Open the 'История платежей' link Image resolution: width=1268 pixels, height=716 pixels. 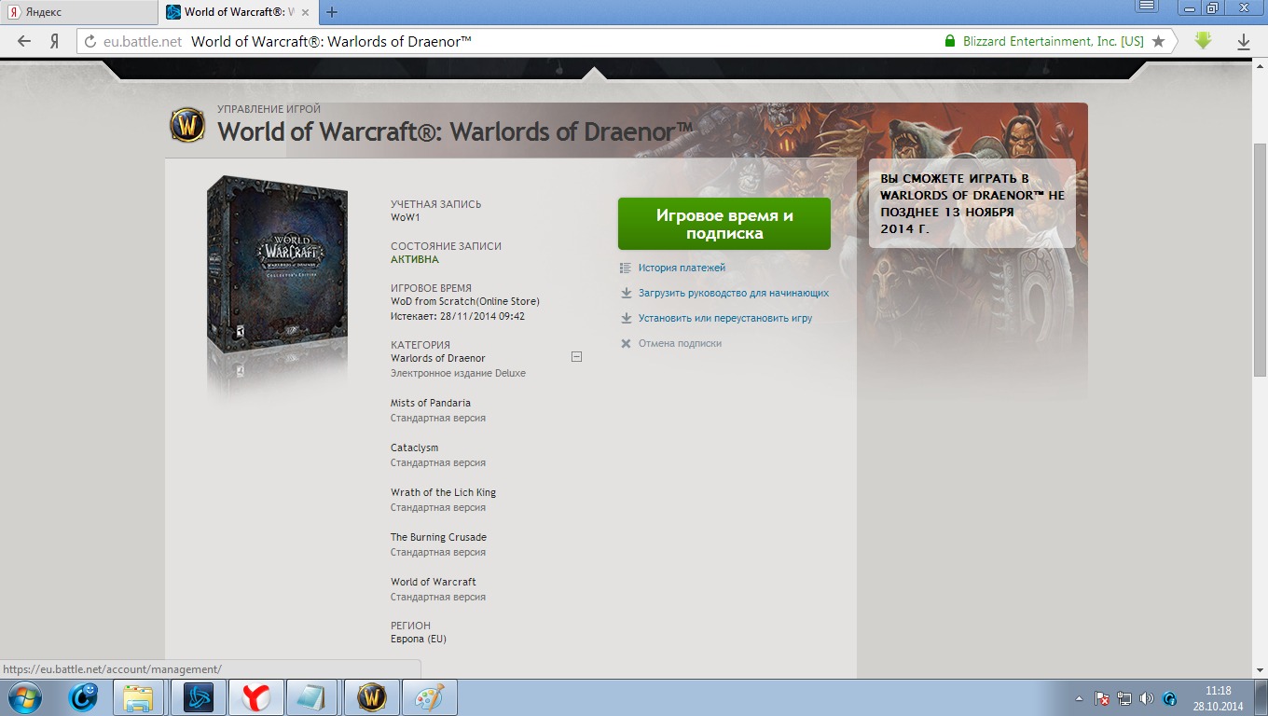tap(682, 268)
